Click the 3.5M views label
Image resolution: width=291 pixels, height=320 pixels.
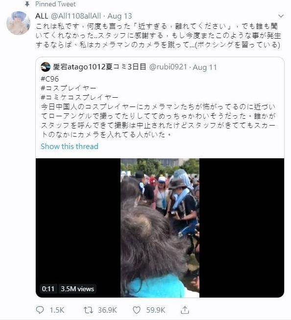point(77,289)
